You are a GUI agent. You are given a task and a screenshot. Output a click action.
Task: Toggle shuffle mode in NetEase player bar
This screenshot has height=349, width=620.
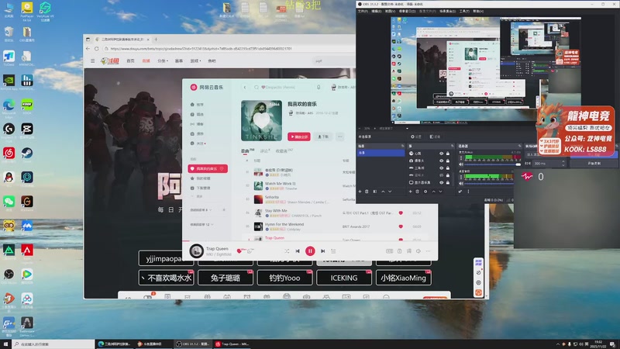(x=287, y=251)
